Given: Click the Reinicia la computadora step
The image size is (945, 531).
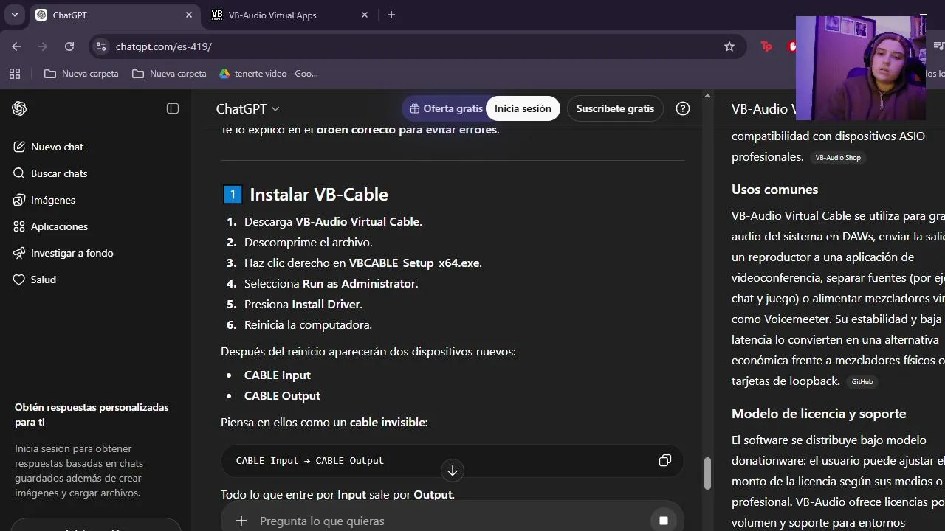Looking at the screenshot, I should point(308,324).
